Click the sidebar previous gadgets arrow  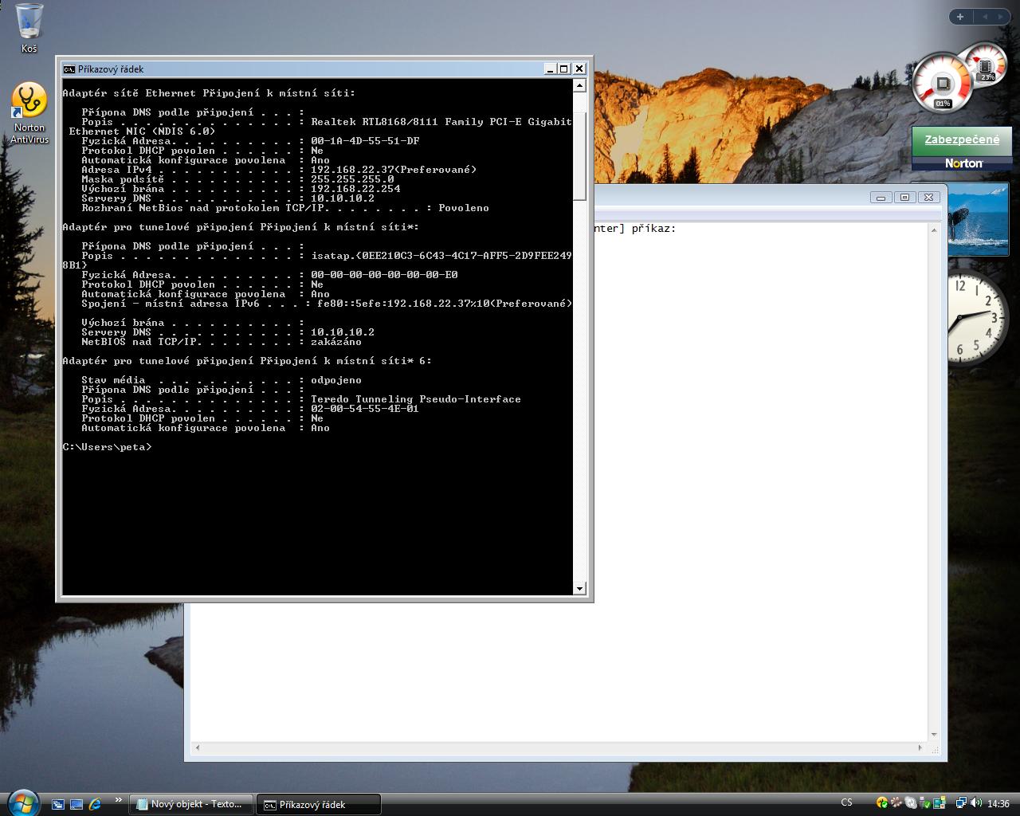[985, 16]
